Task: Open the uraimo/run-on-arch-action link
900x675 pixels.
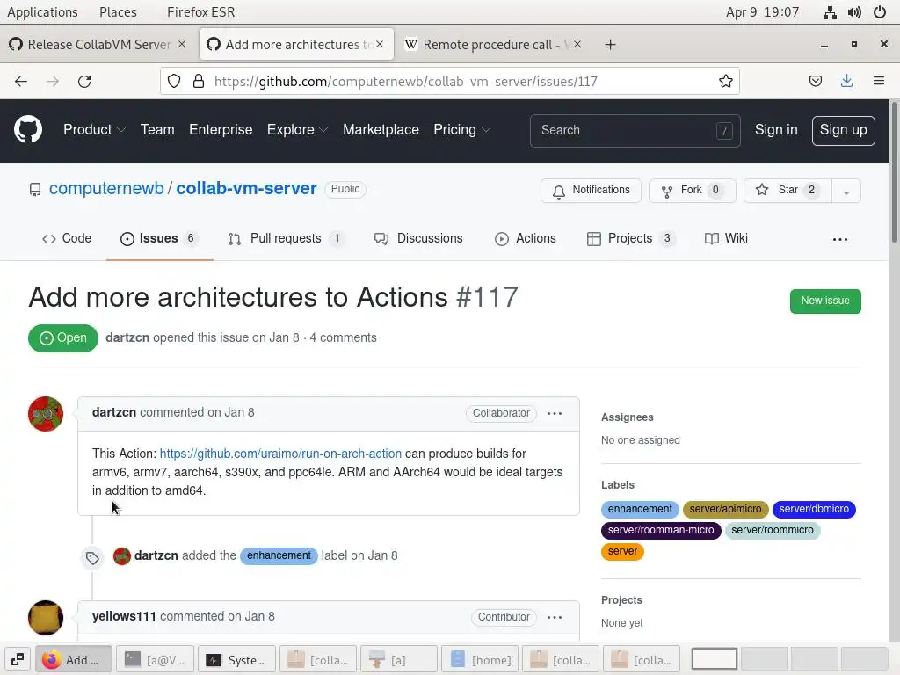Action: 280,454
